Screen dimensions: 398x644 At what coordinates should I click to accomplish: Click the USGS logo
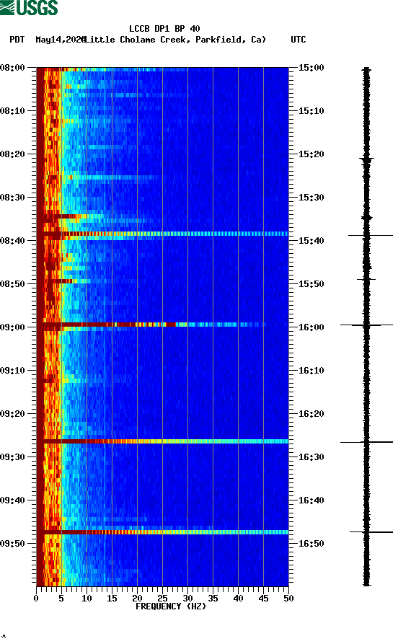pyautogui.click(x=29, y=7)
